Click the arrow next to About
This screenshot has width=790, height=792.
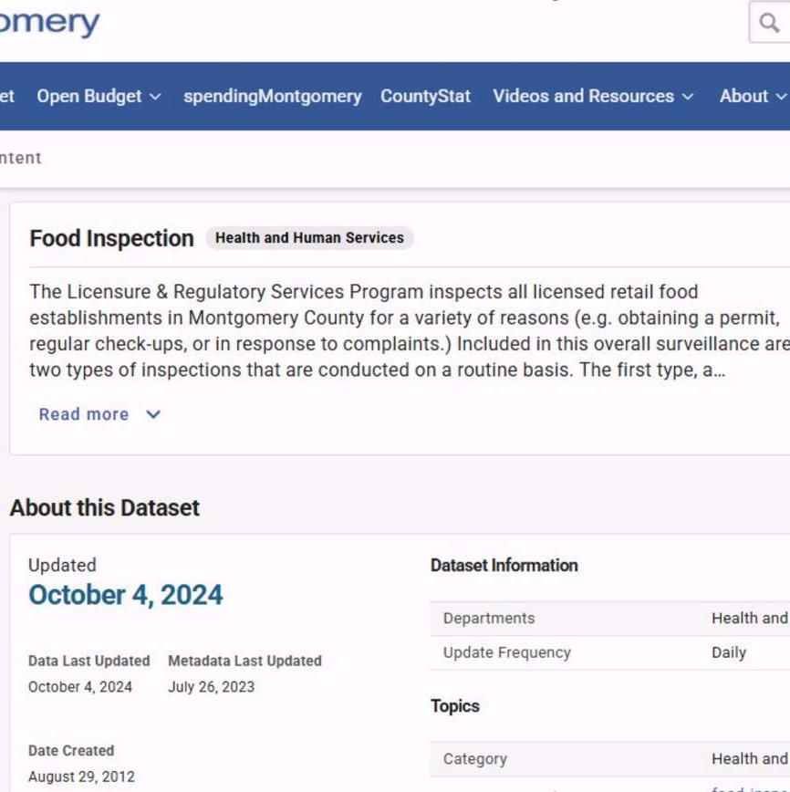coord(780,97)
